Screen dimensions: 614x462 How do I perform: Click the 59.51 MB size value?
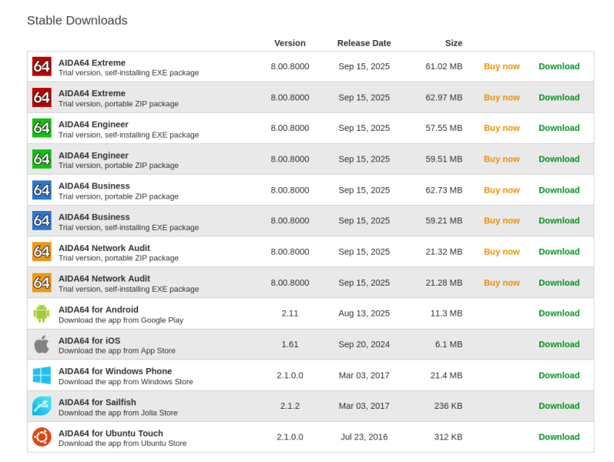444,159
